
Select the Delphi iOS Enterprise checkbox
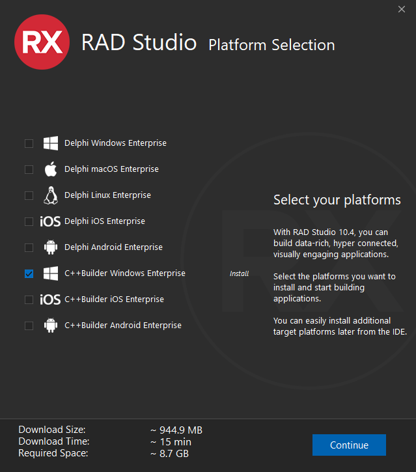pyautogui.click(x=29, y=221)
